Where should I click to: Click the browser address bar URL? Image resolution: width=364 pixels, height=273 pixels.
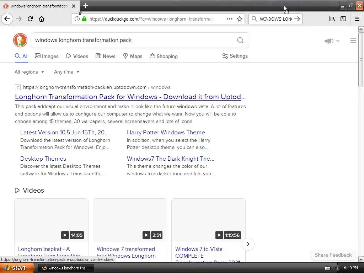pyautogui.click(x=151, y=19)
